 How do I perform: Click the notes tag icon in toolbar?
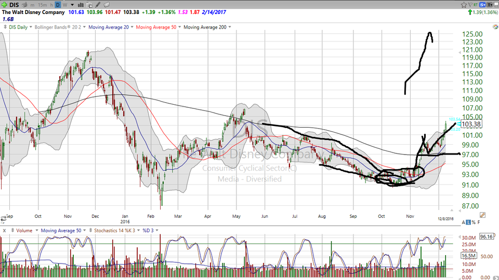(107, 5)
